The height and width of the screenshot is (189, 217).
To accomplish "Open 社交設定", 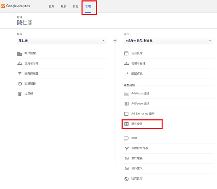I will (x=137, y=179).
